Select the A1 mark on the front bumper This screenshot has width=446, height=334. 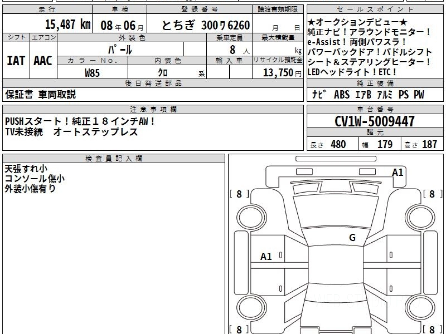pyautogui.click(x=397, y=172)
